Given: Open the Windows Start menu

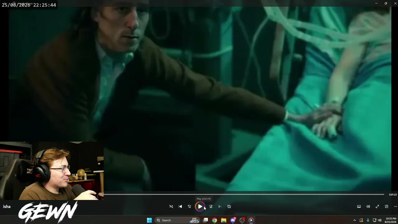Looking at the screenshot, I should coord(149,220).
